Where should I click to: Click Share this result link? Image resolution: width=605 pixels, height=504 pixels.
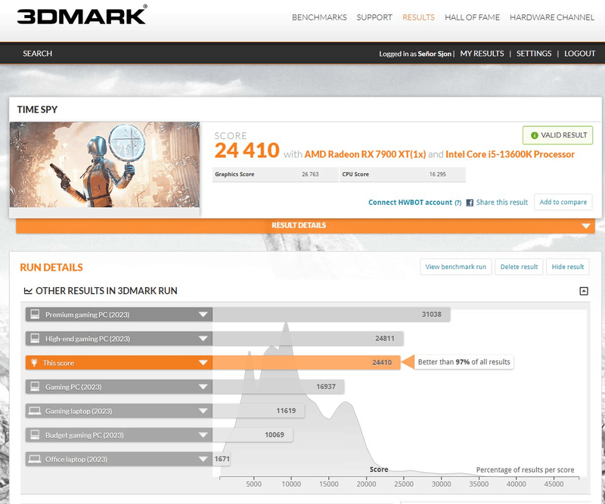tap(501, 203)
